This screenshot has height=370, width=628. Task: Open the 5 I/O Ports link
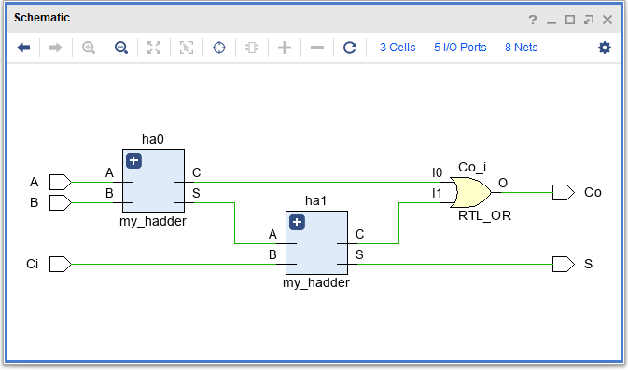tap(460, 48)
